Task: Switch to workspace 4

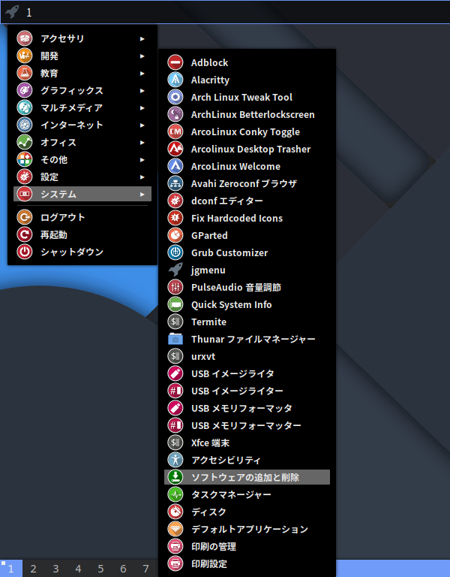Action: (x=78, y=569)
